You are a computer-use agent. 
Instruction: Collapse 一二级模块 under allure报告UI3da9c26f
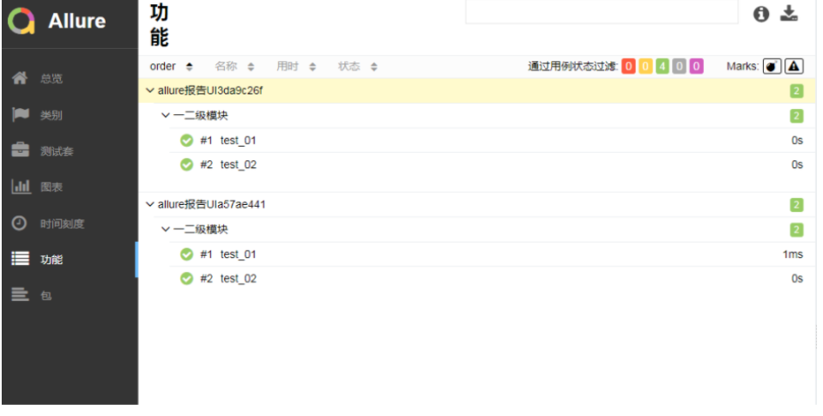pyautogui.click(x=485, y=116)
